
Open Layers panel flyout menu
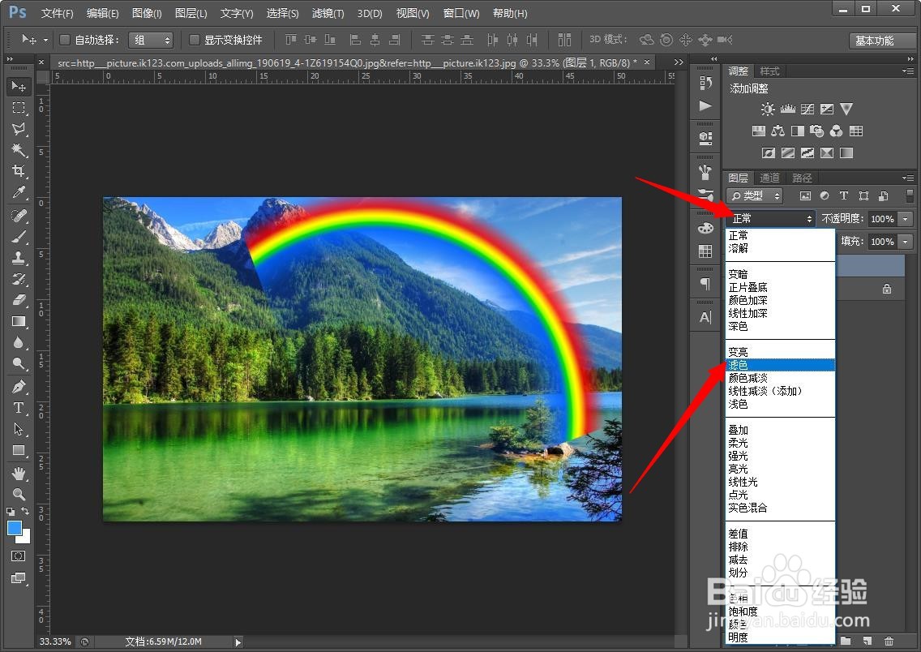[908, 178]
